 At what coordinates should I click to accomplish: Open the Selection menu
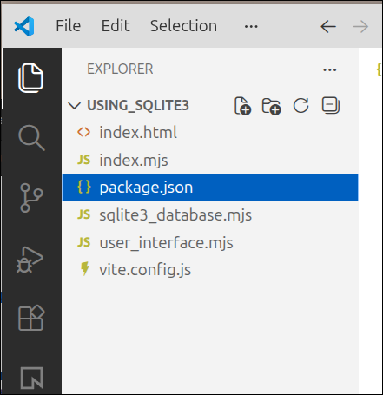tap(183, 26)
